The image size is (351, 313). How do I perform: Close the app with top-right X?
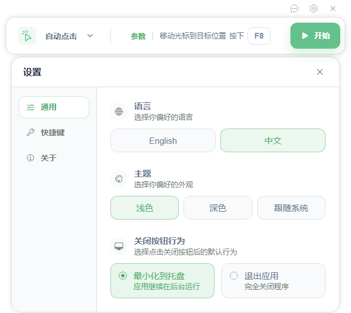pyautogui.click(x=333, y=8)
